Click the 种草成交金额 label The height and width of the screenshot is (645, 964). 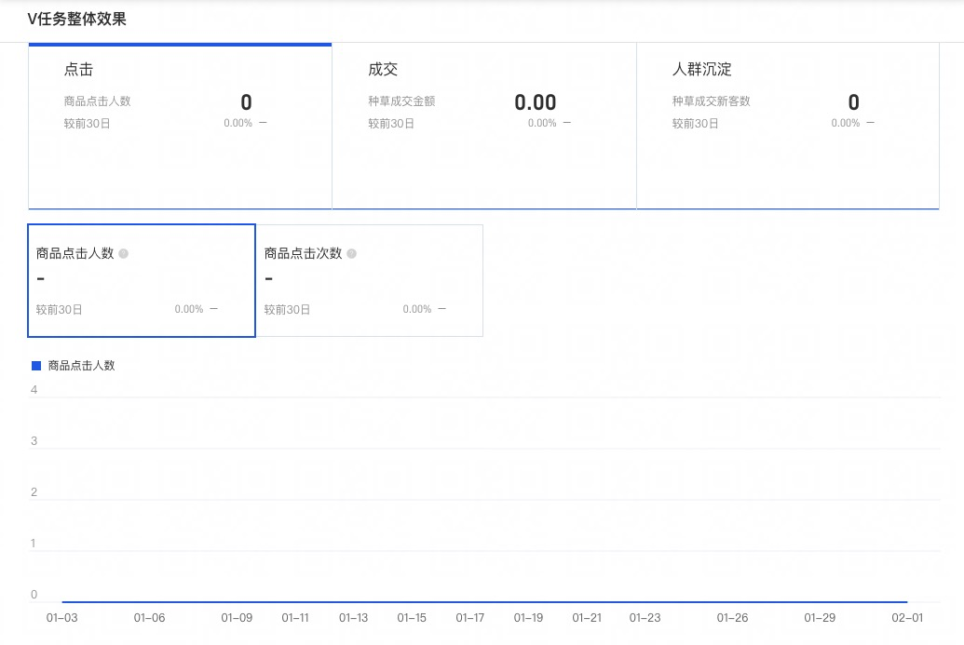[x=401, y=101]
